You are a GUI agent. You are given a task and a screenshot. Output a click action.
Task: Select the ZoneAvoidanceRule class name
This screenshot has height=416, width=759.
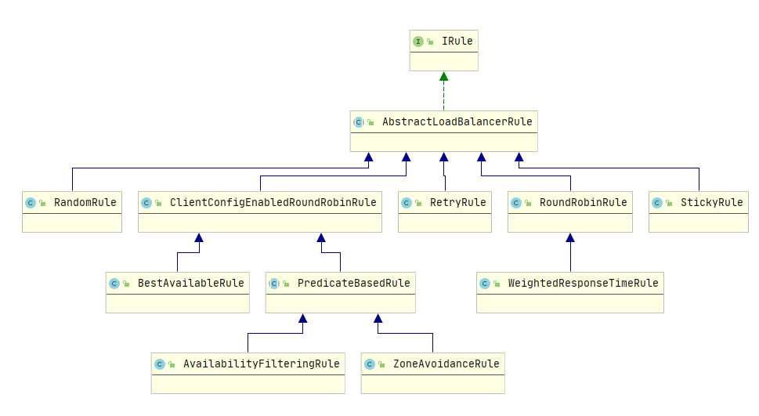coord(446,364)
